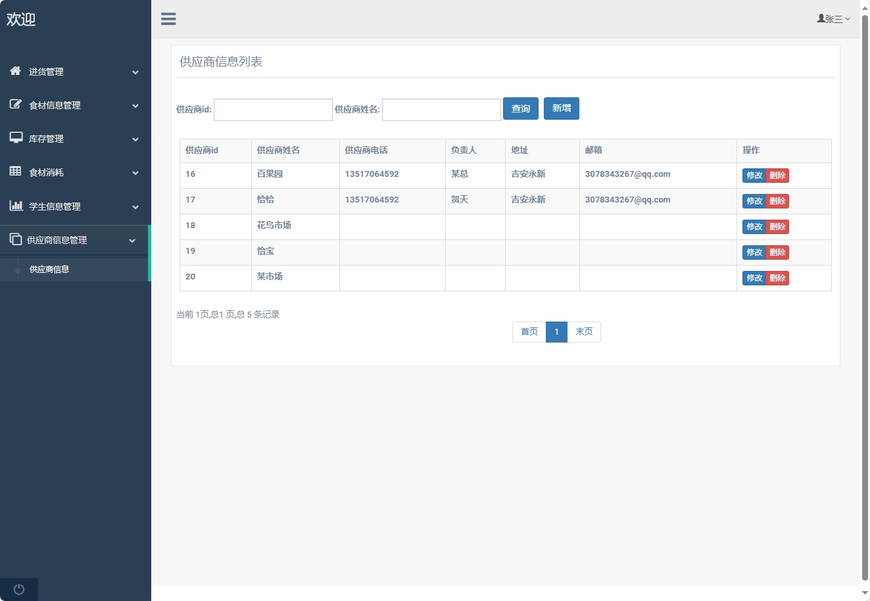870x601 pixels.
Task: Open the 张三 user dropdown
Action: coord(833,19)
